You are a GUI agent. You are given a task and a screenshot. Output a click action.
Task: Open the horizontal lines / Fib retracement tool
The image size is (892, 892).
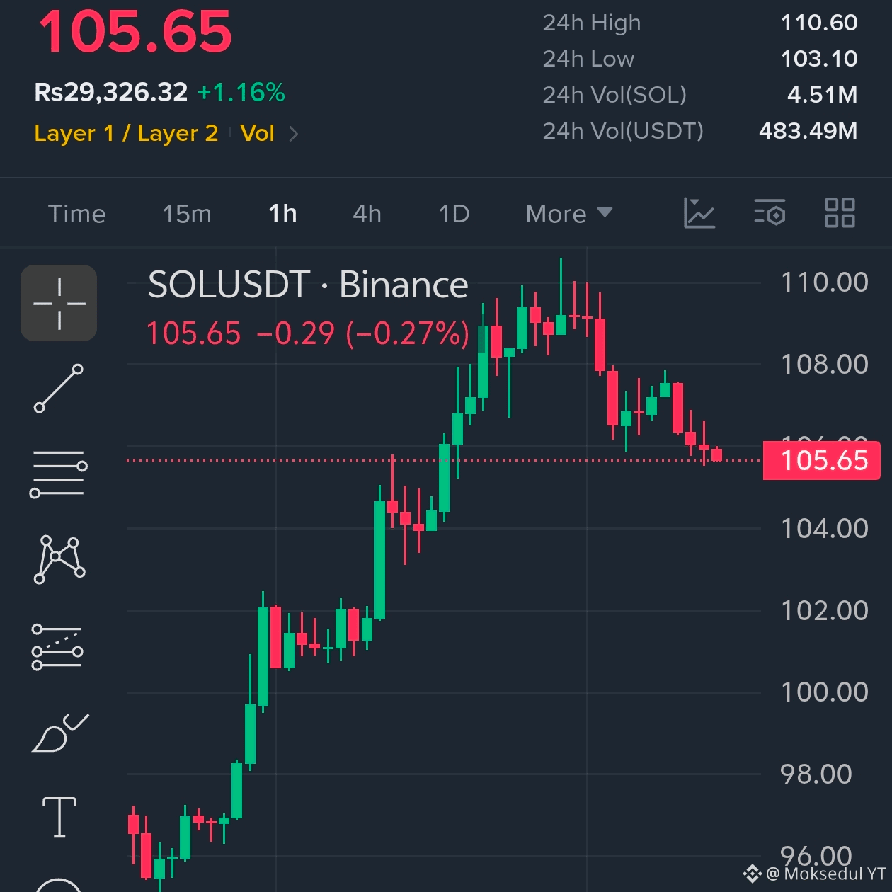[x=59, y=474]
